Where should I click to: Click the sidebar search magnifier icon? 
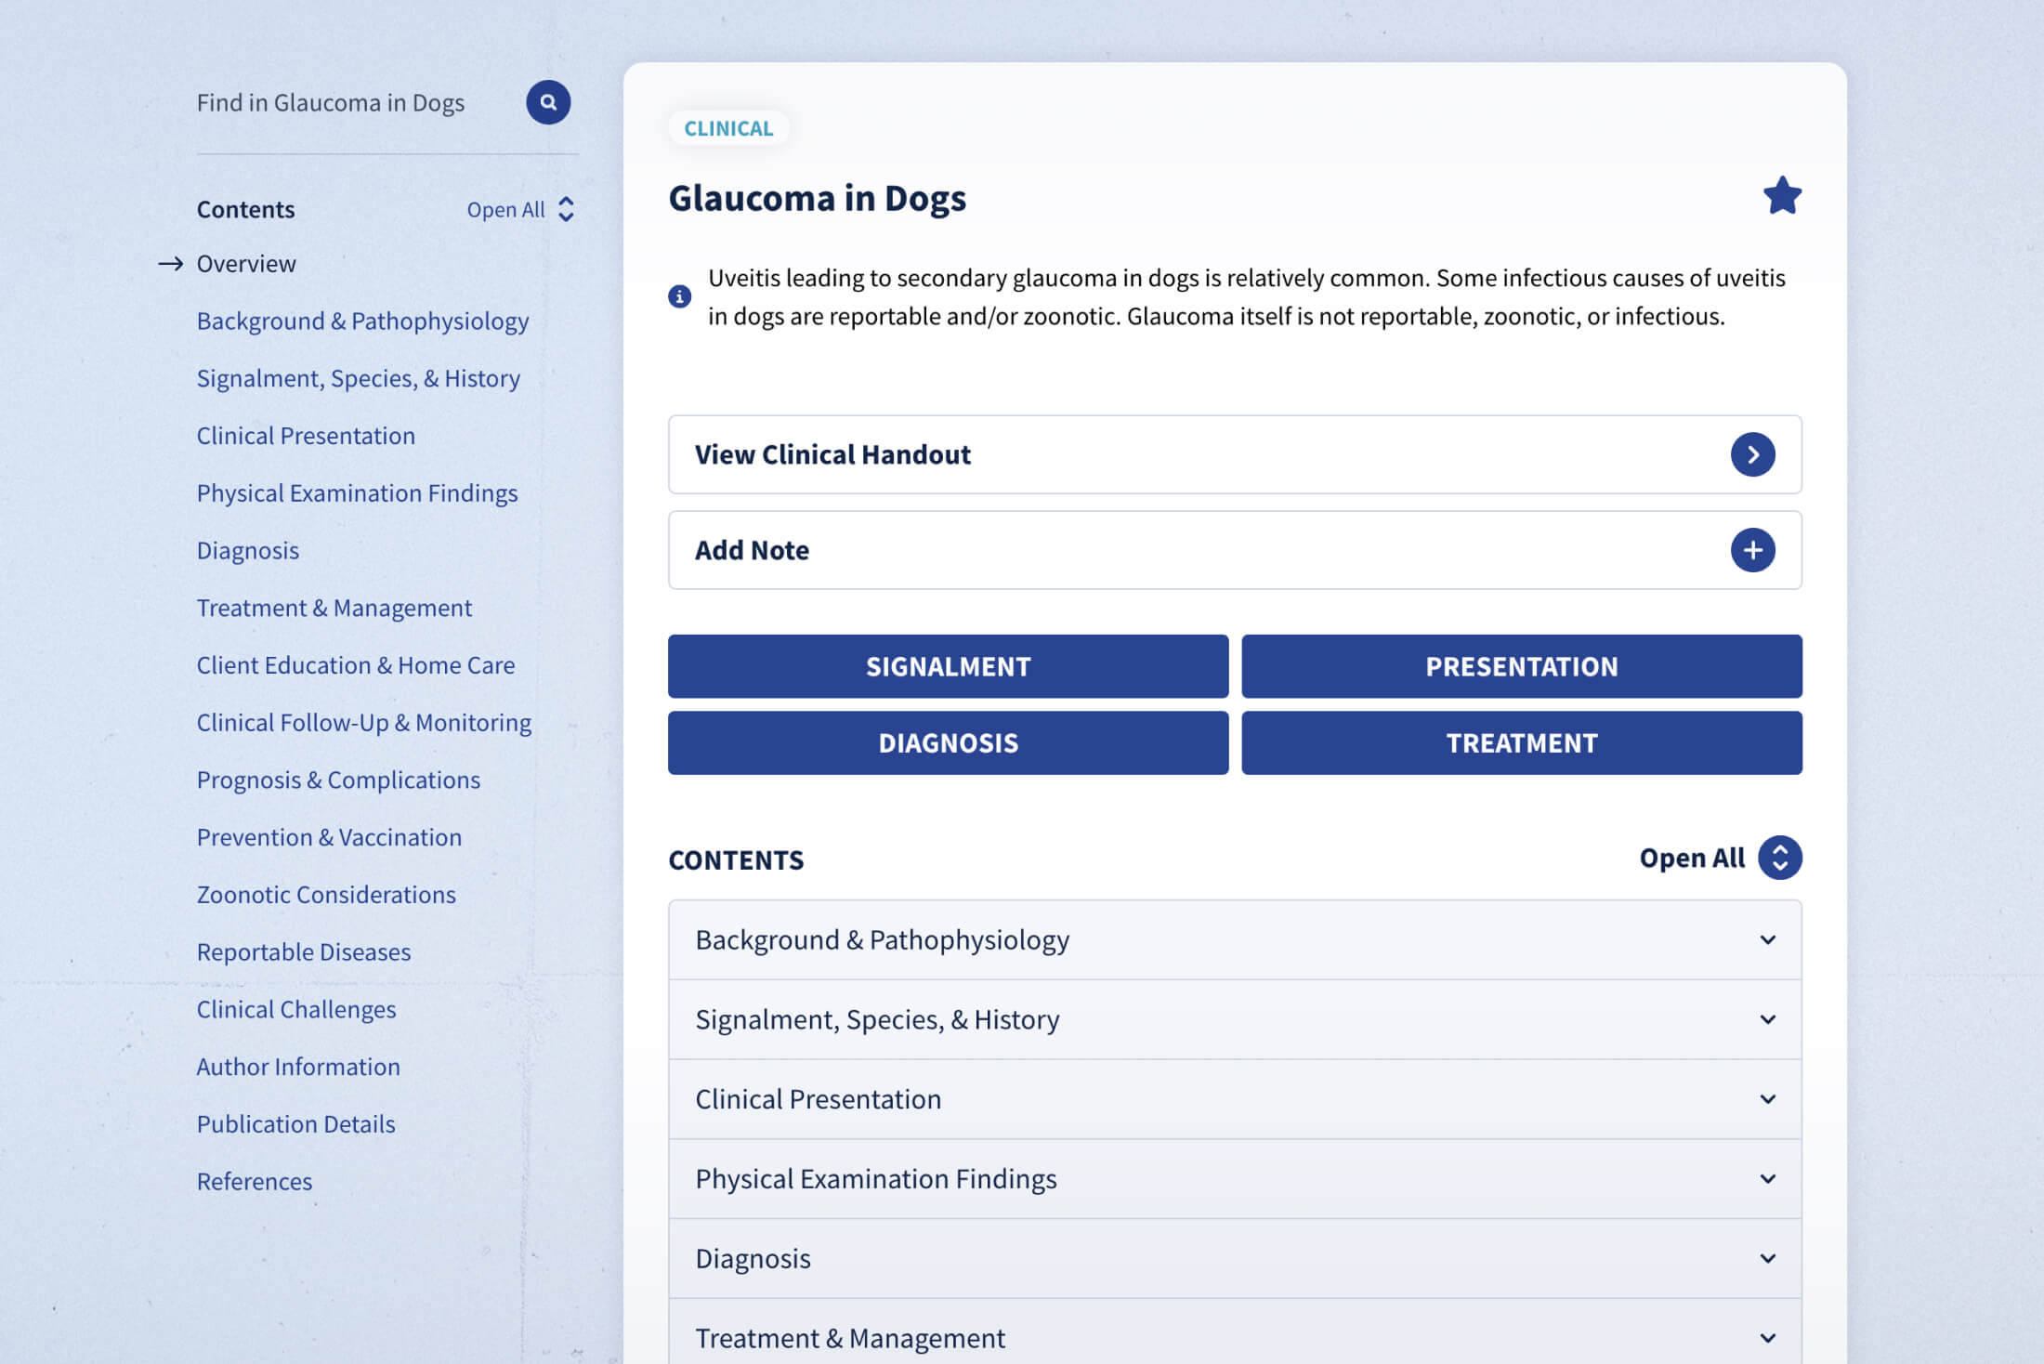548,102
